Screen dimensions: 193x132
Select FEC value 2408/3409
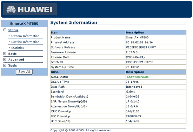coord(133,116)
